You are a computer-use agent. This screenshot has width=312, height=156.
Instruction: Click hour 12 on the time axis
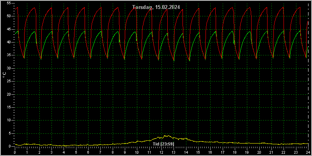pos(161,152)
